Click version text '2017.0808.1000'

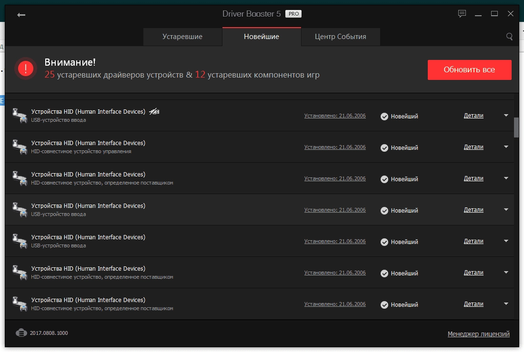[x=49, y=333]
